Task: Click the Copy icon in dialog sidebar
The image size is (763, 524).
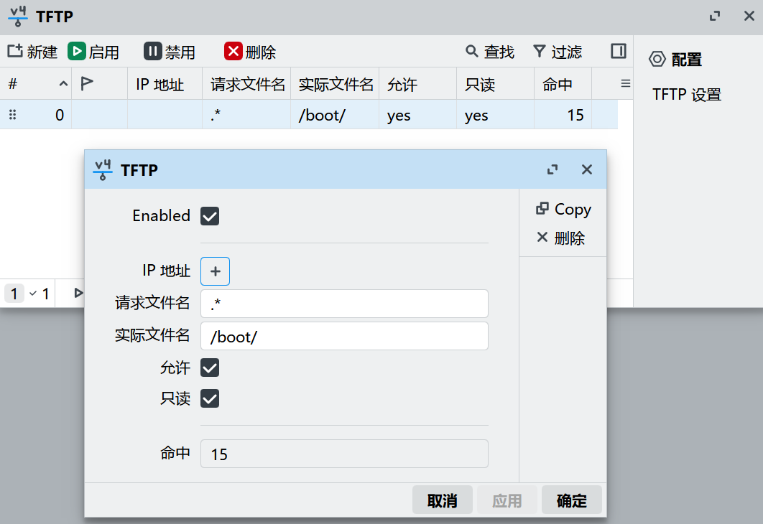Action: pos(542,209)
